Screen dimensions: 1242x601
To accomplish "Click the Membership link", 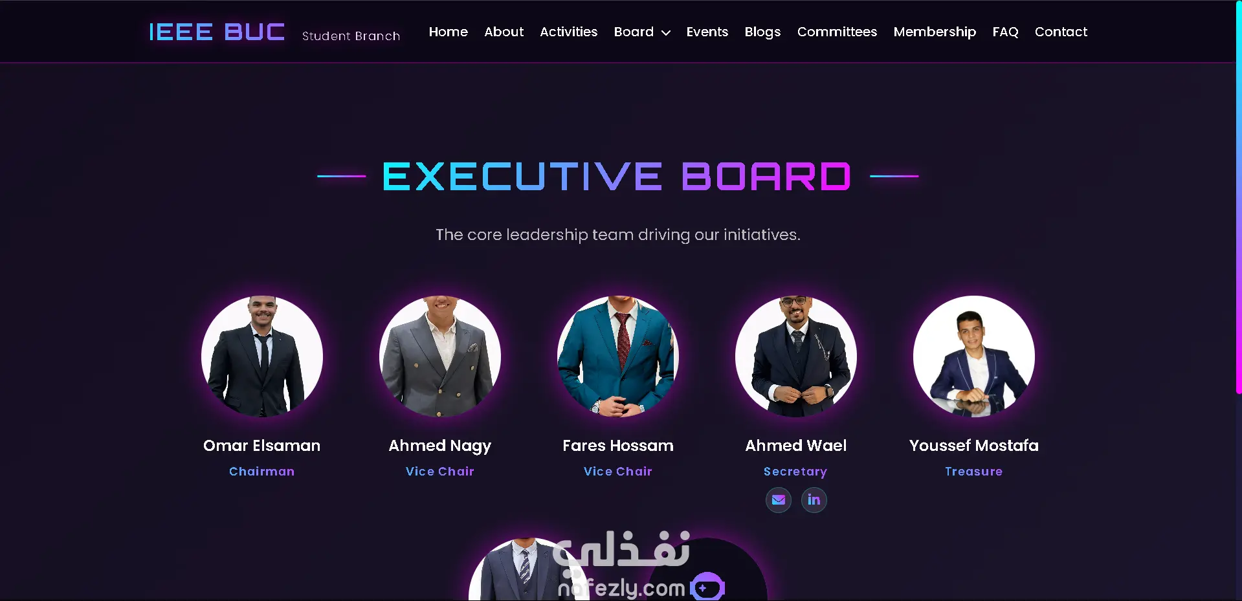I will tap(935, 32).
